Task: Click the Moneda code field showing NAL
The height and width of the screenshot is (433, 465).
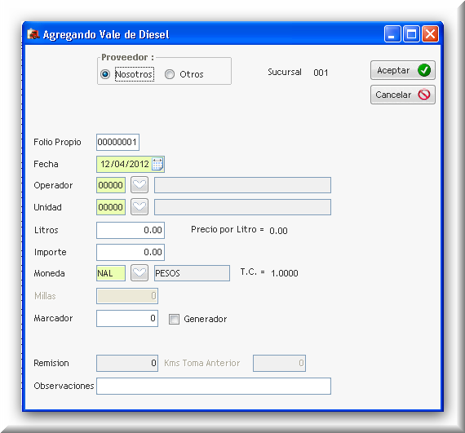Action: [111, 273]
